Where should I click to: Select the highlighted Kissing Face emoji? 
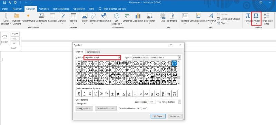(x=175, y=64)
